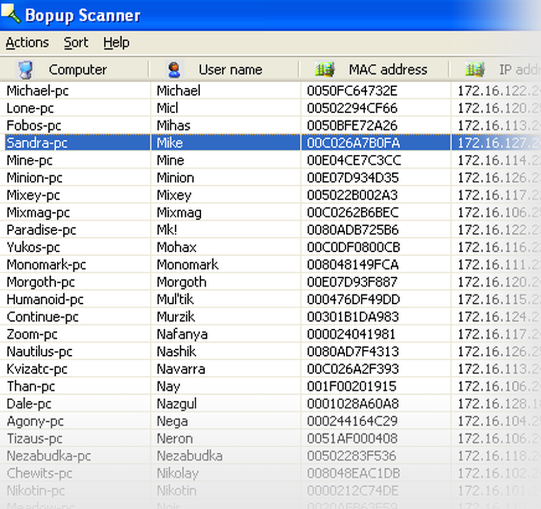The image size is (541, 509).
Task: Select the Michael-pc row
Action: click(x=270, y=91)
